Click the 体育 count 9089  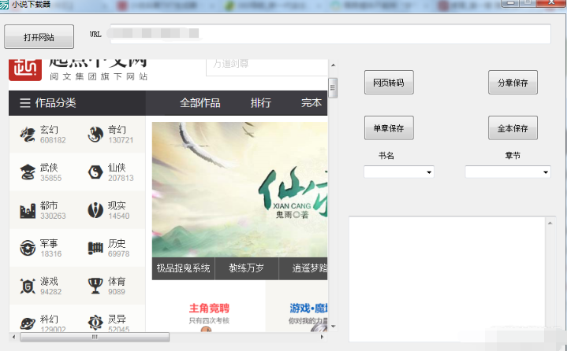tap(117, 291)
